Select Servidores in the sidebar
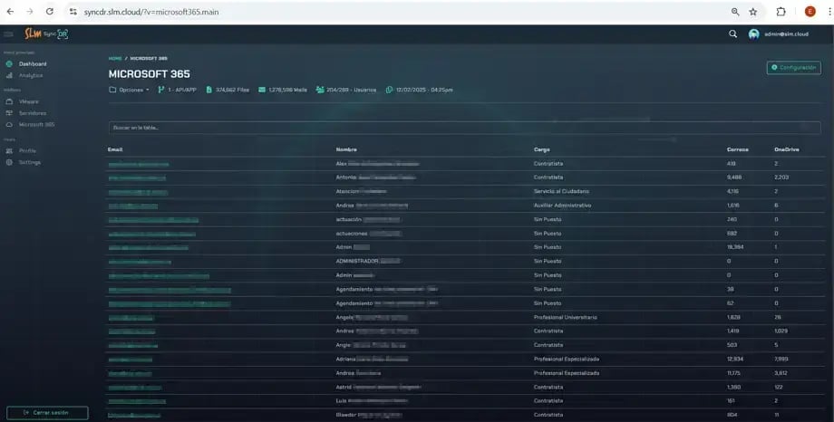 click(32, 113)
